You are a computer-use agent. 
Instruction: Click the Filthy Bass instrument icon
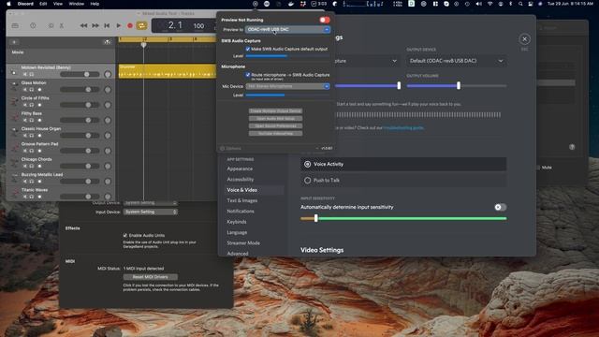click(15, 117)
